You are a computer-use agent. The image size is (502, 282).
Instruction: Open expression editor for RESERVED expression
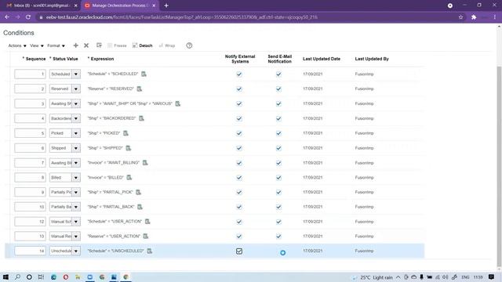[x=140, y=89]
